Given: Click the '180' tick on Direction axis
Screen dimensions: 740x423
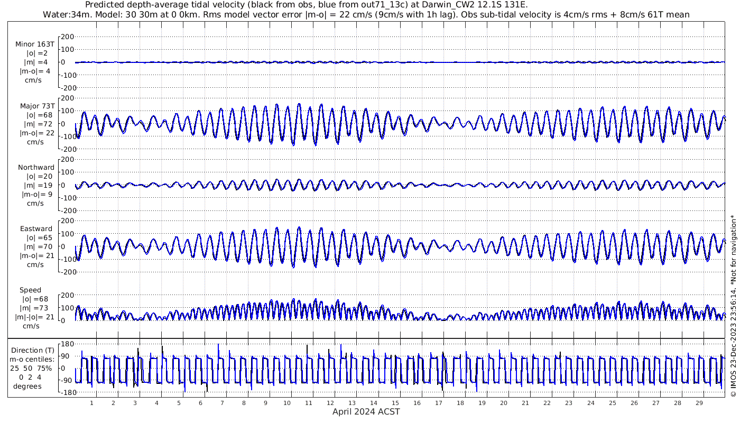Looking at the screenshot, I should point(67,344).
